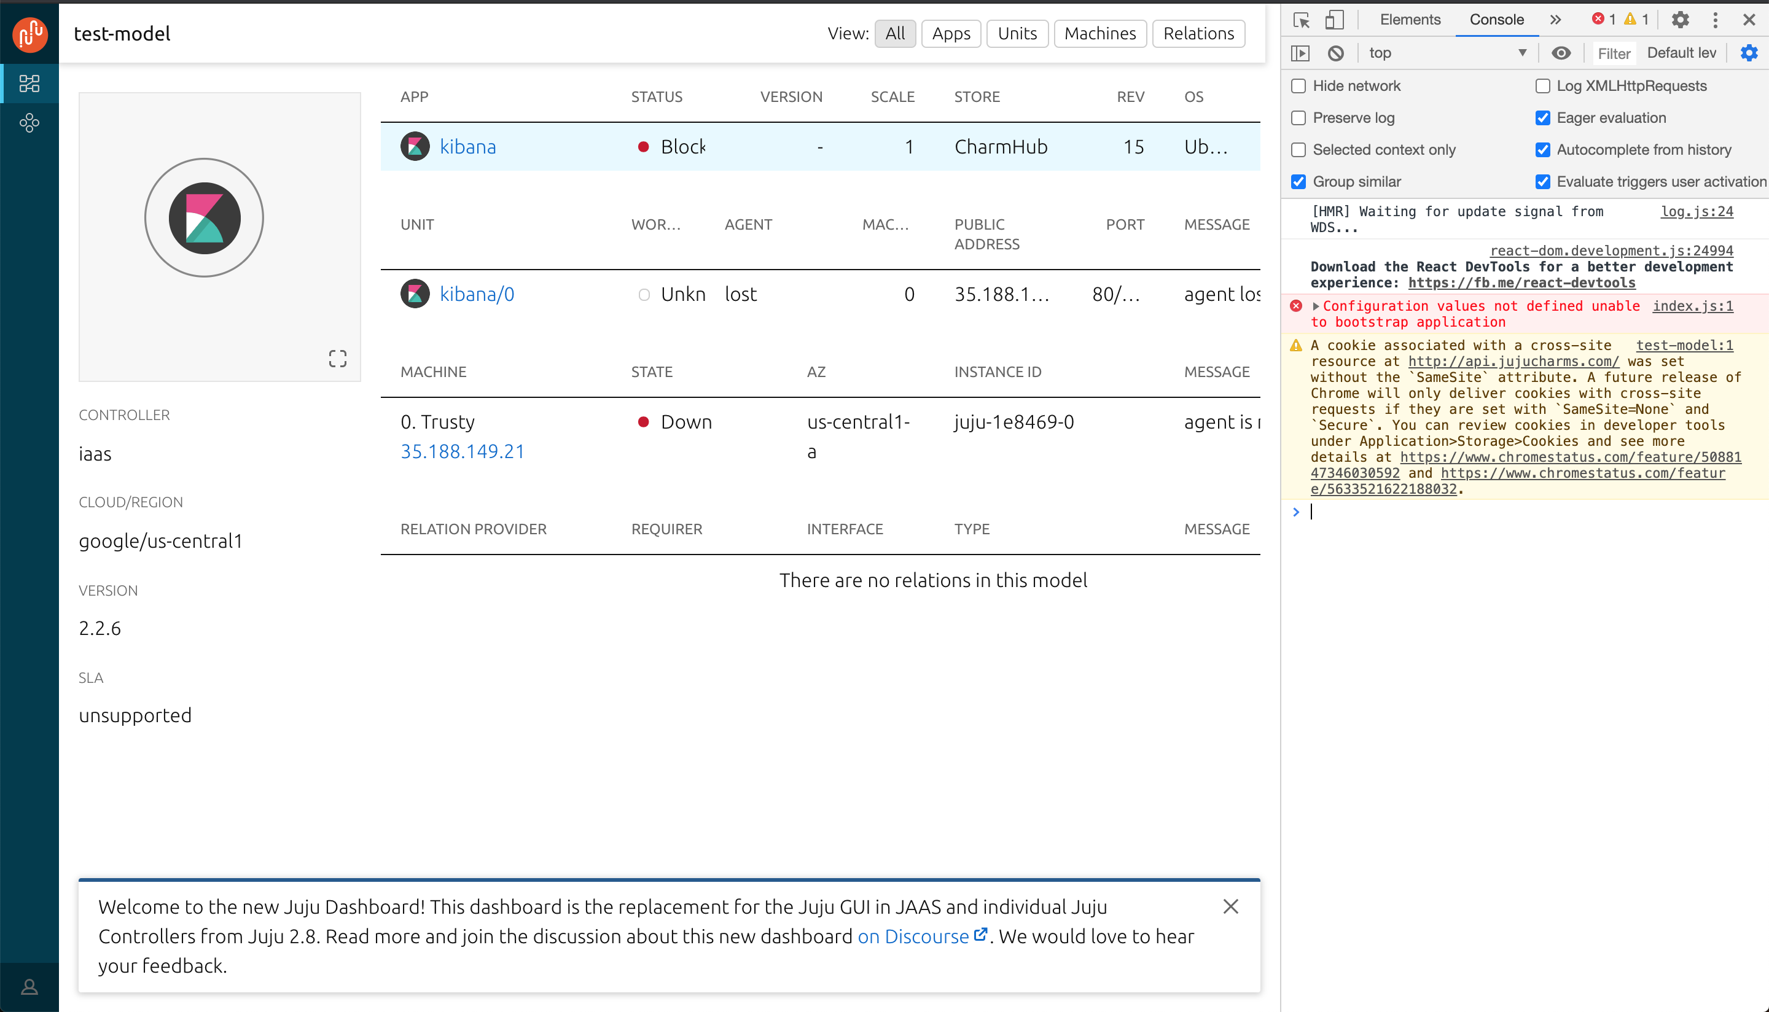Toggle blue console settings gear
The width and height of the screenshot is (1769, 1012).
[x=1749, y=53]
